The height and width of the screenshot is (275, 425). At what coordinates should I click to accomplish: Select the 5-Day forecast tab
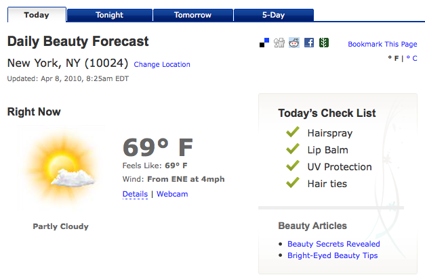(x=273, y=15)
